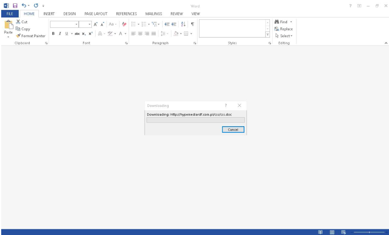389x235 pixels.
Task: Open the FILE tab
Action: tap(9, 14)
